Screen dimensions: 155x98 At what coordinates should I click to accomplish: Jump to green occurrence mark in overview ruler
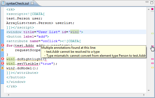tap(152, 34)
